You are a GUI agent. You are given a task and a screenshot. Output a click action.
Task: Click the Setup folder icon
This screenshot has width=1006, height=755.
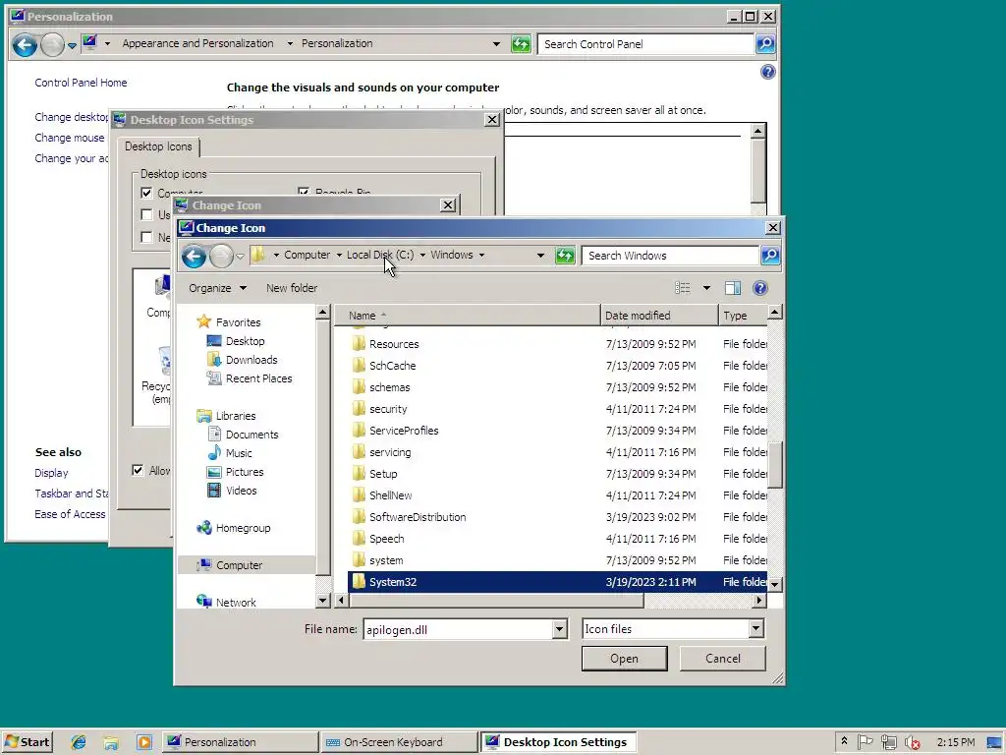click(x=359, y=473)
